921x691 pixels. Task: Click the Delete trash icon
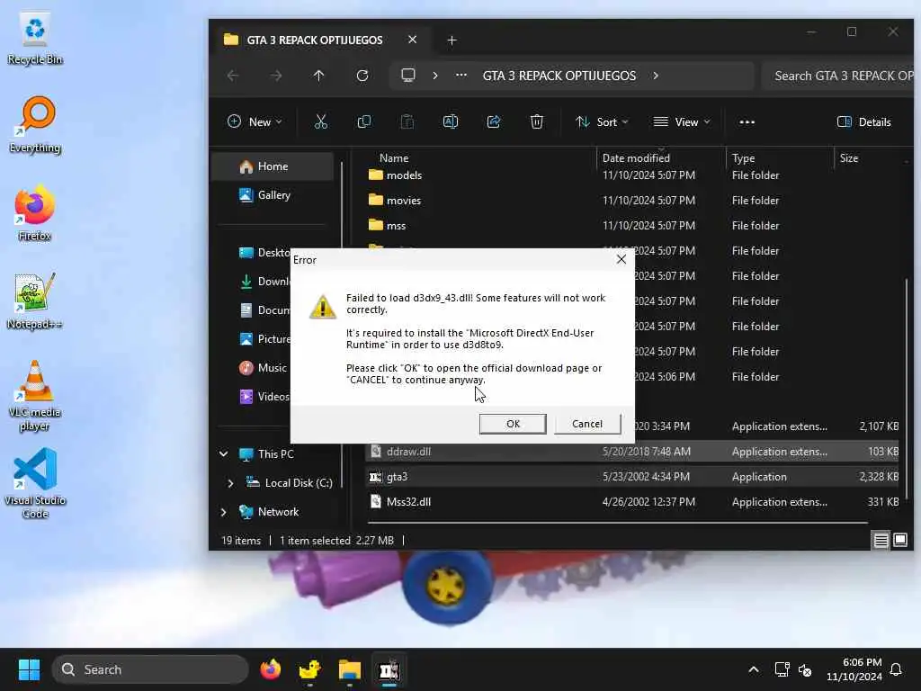coord(536,121)
